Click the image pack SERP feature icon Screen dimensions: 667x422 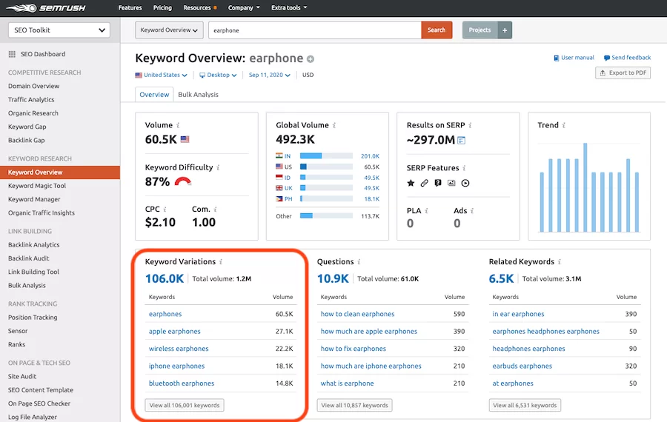click(x=451, y=183)
